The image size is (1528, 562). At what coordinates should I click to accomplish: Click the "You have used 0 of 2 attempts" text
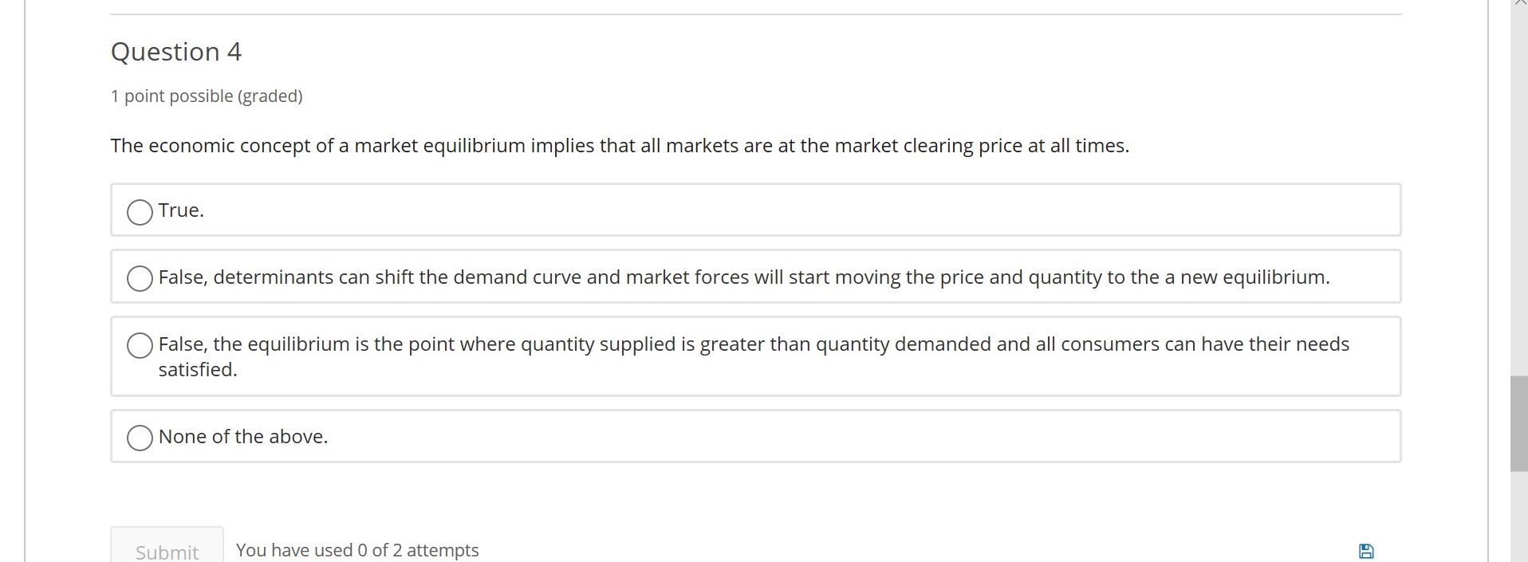[x=357, y=550]
